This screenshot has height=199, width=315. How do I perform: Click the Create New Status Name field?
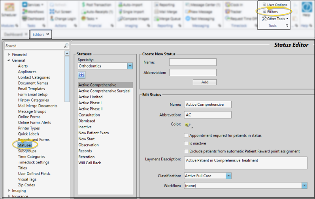[x=192, y=62]
